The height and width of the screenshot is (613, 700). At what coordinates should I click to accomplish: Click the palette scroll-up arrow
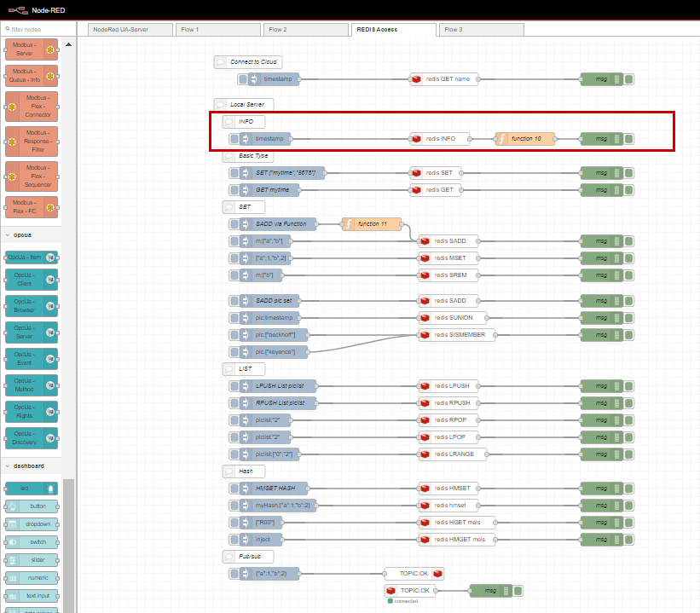[x=68, y=44]
